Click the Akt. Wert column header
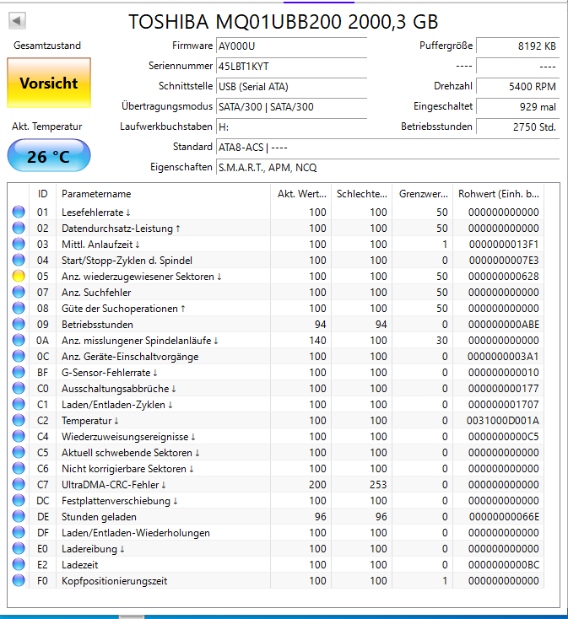The width and height of the screenshot is (568, 619). [x=301, y=194]
